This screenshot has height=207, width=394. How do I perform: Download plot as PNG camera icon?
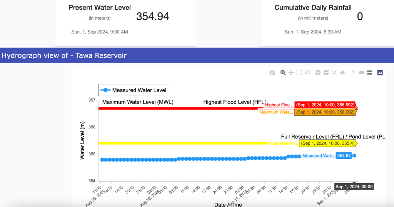click(x=272, y=72)
